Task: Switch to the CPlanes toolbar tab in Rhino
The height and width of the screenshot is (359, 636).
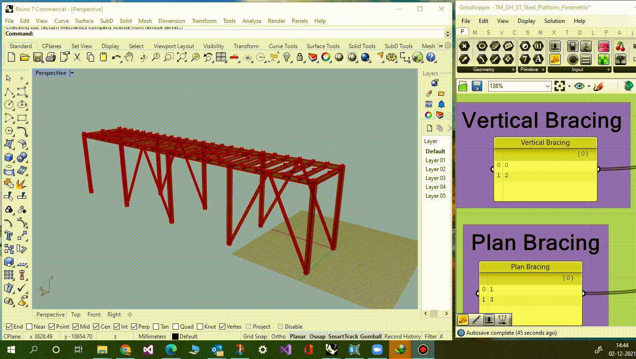Action: 51,46
